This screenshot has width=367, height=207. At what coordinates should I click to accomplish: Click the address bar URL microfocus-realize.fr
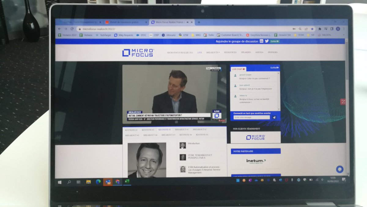point(98,29)
